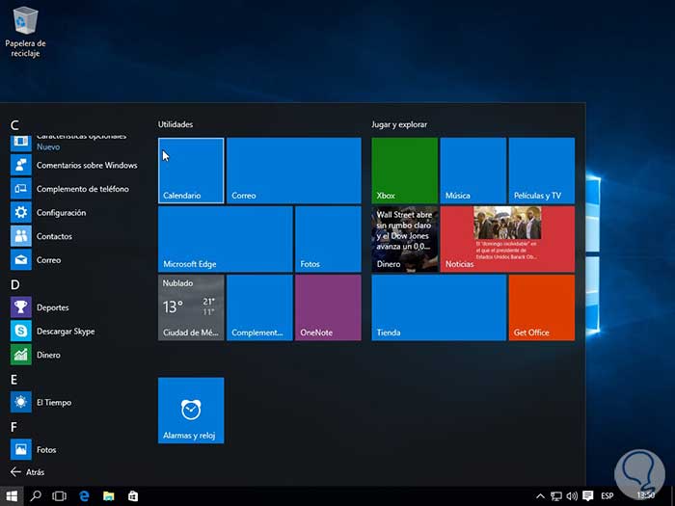
Task: Go back using the Atrás button
Action: coord(27,472)
